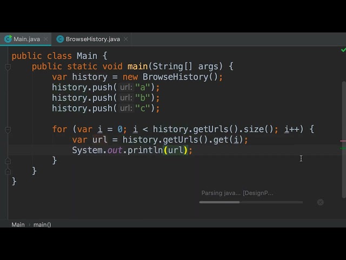The width and height of the screenshot is (346, 260).
Task: Click the for loop closing fold marker
Action: click(8, 161)
